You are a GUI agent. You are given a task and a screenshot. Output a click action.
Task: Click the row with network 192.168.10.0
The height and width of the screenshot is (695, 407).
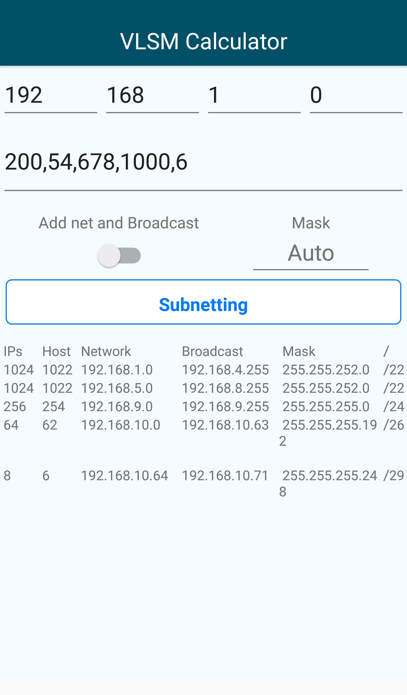pyautogui.click(x=121, y=425)
